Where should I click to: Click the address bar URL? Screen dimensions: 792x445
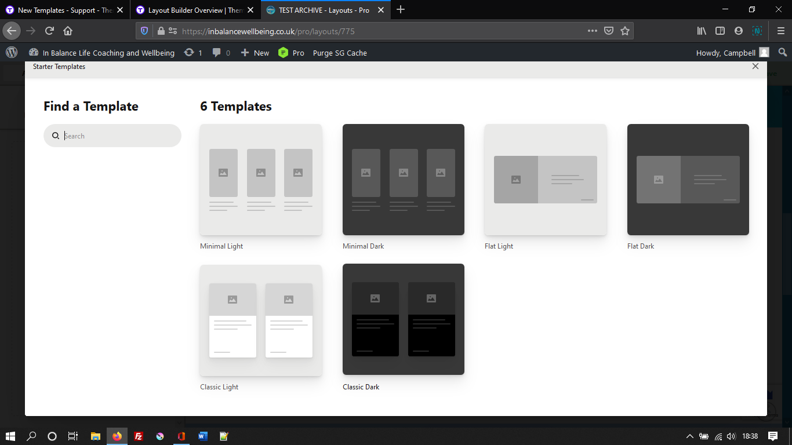268,31
